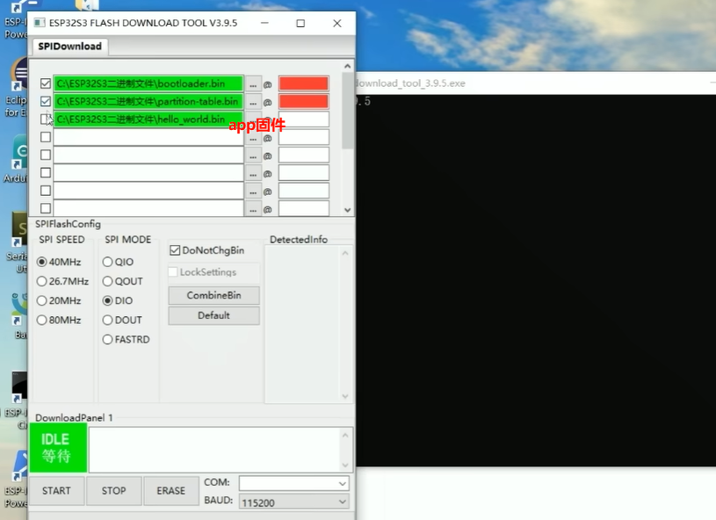Image resolution: width=716 pixels, height=520 pixels.
Task: Click browse button on fifth file row
Action: pyautogui.click(x=253, y=155)
